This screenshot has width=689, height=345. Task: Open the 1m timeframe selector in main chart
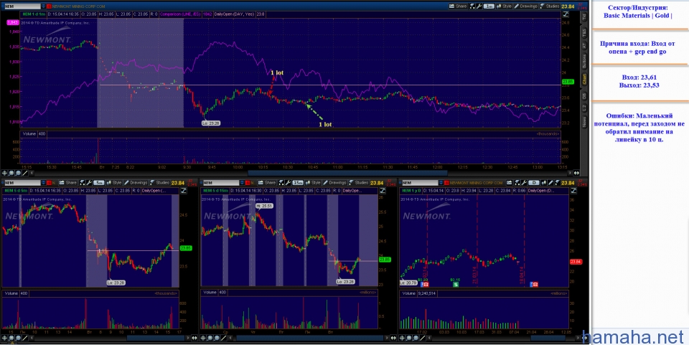(x=489, y=6)
